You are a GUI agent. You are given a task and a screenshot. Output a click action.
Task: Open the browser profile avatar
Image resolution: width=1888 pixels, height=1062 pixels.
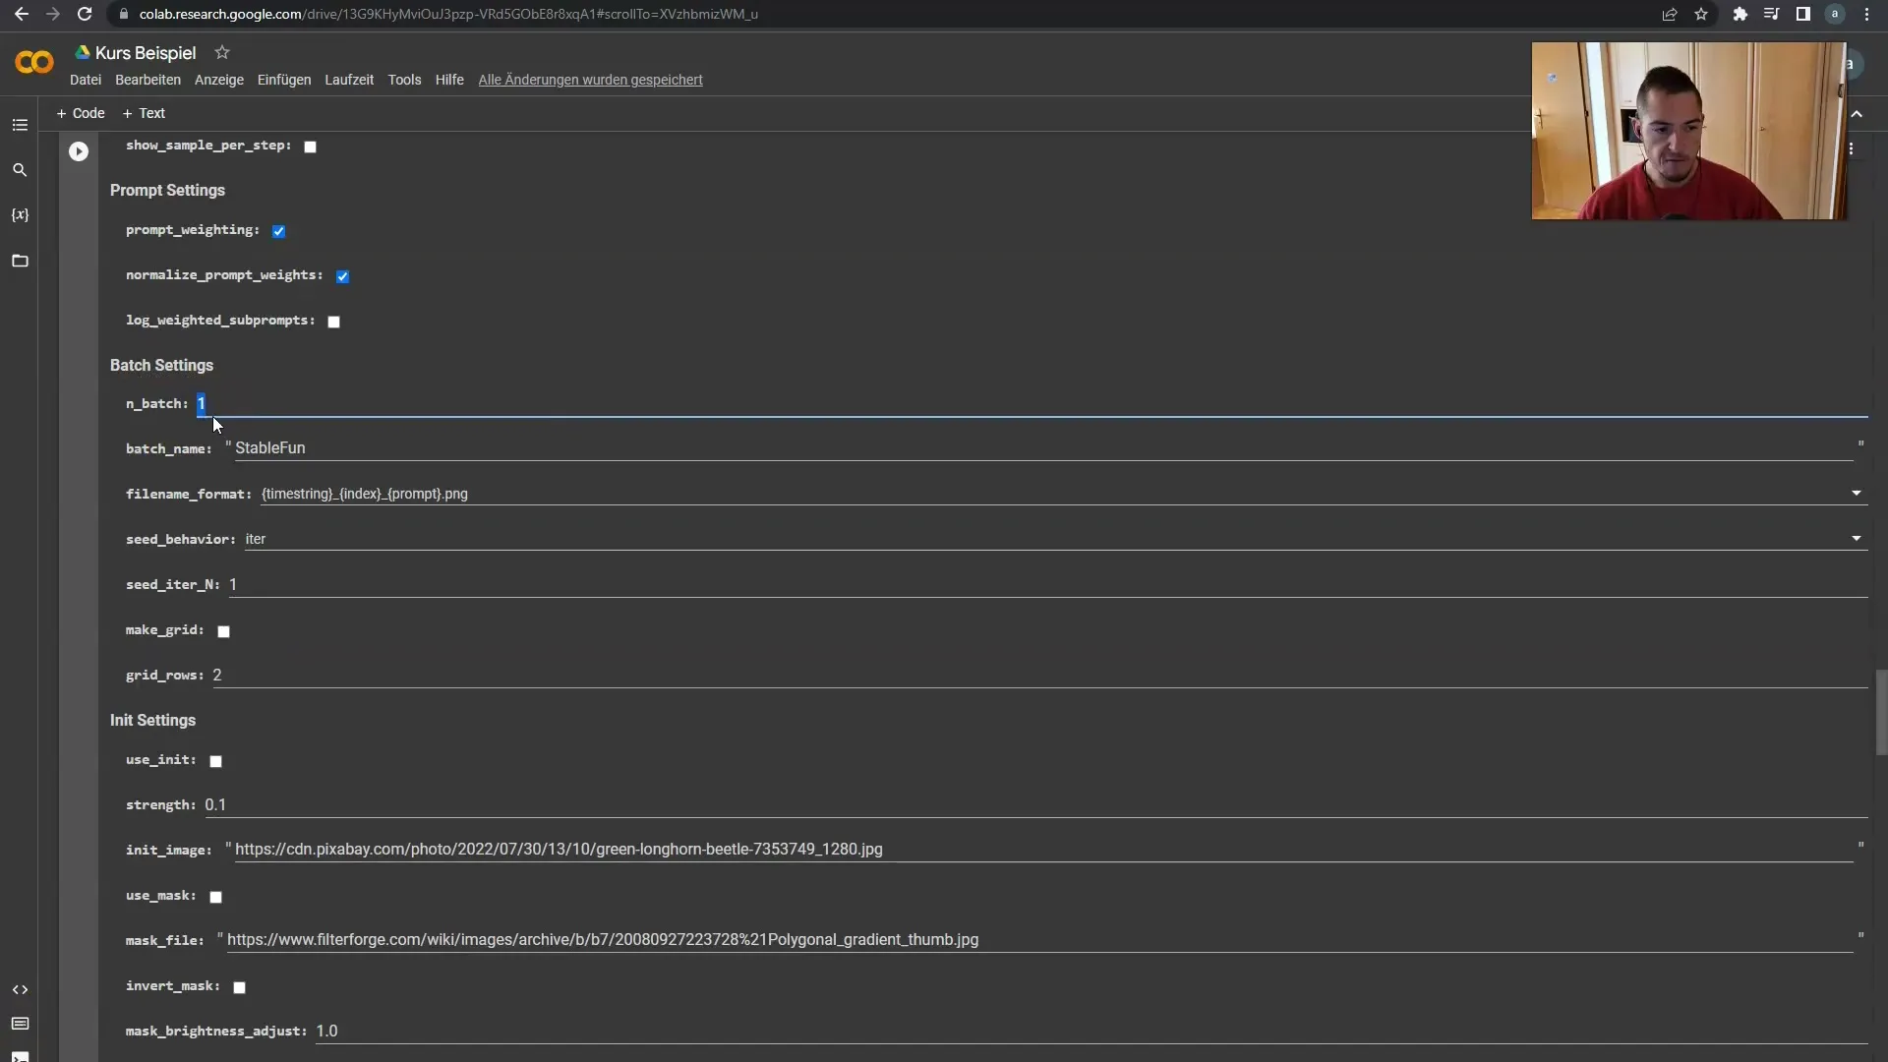tap(1835, 14)
